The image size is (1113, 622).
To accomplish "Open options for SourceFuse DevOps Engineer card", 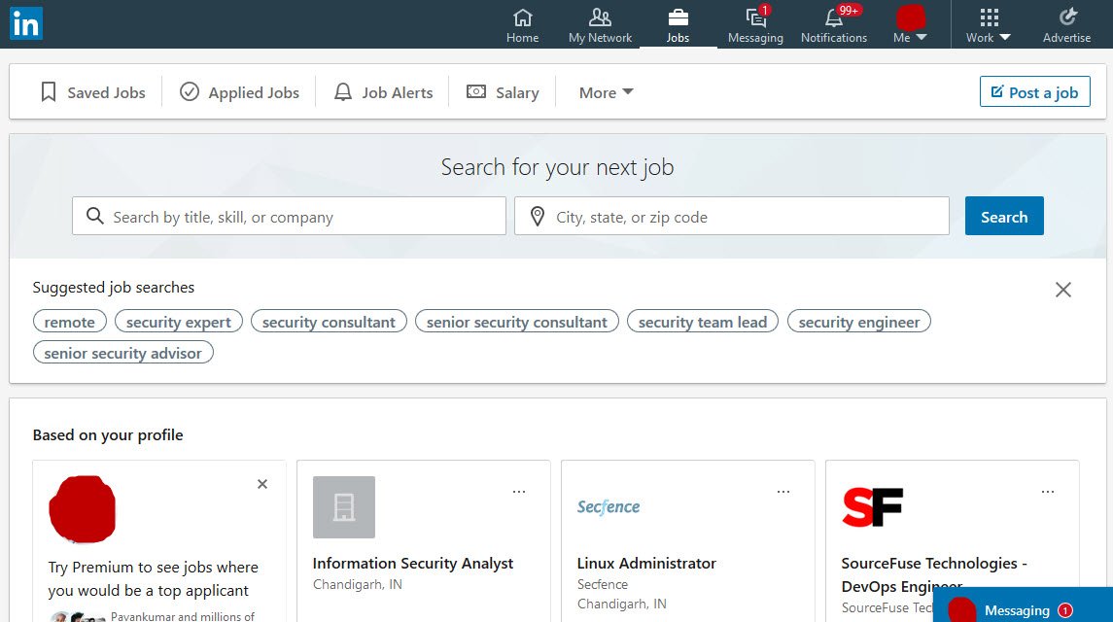I will click(x=1048, y=492).
